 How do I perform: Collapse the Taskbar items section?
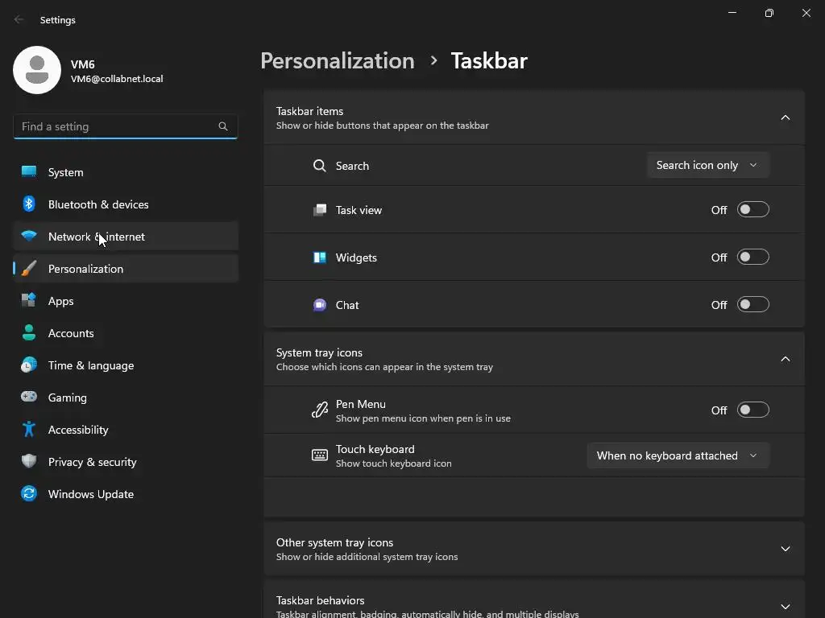785,117
